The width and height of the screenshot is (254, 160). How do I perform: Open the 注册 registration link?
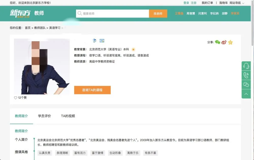click(193, 3)
